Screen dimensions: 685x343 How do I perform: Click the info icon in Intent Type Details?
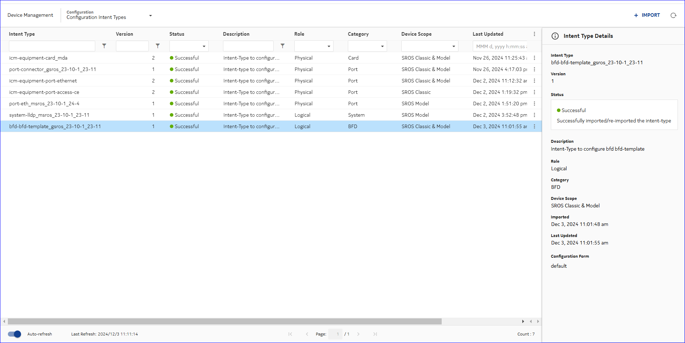[x=555, y=36]
